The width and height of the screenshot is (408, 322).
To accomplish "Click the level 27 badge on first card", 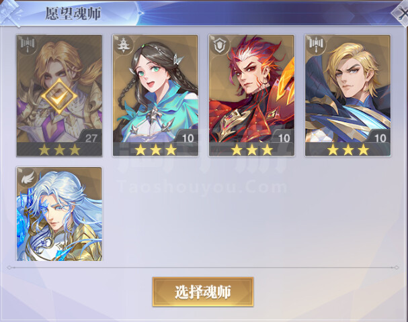I will click(91, 138).
